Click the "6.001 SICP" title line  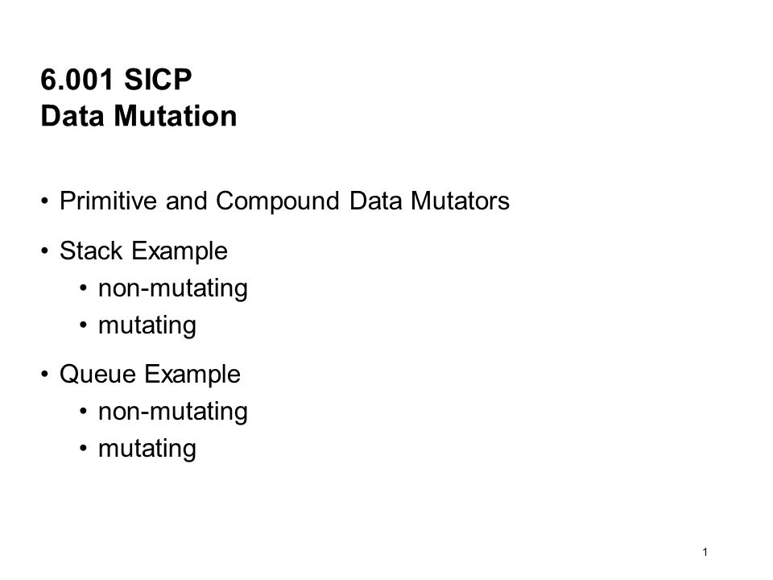point(116,79)
